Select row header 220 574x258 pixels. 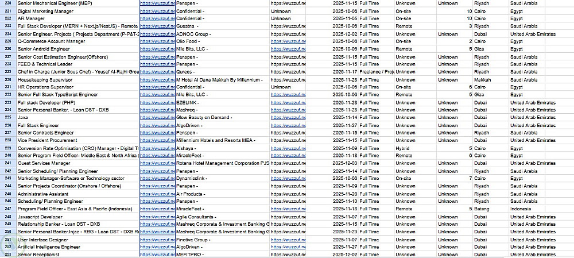[x=8, y=3]
